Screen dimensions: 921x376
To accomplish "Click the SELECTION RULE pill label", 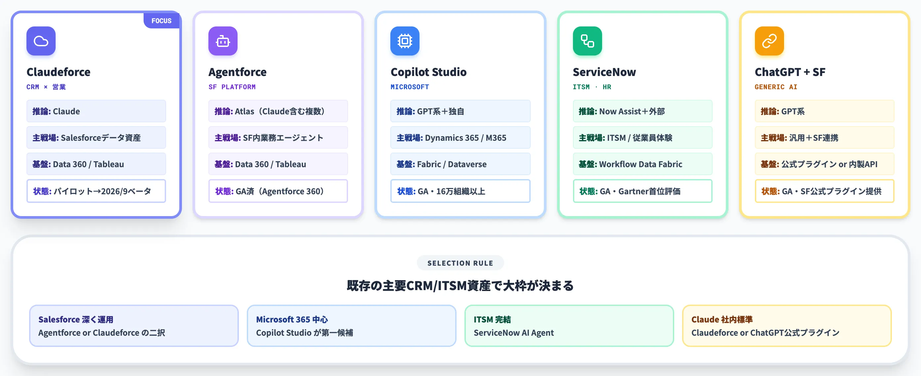I will [x=460, y=263].
